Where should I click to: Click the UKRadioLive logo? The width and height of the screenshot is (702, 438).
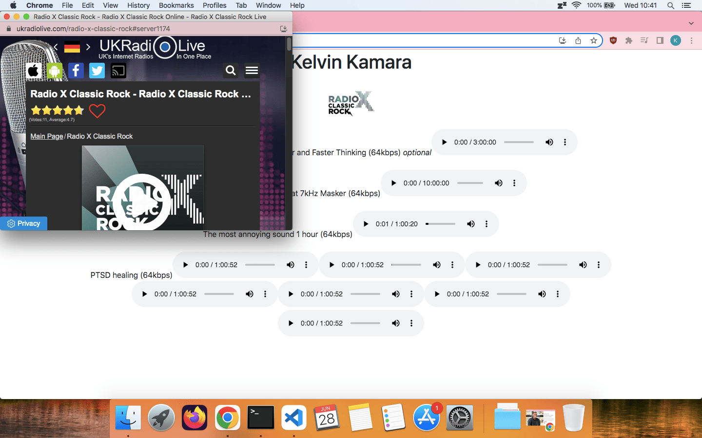click(x=155, y=48)
